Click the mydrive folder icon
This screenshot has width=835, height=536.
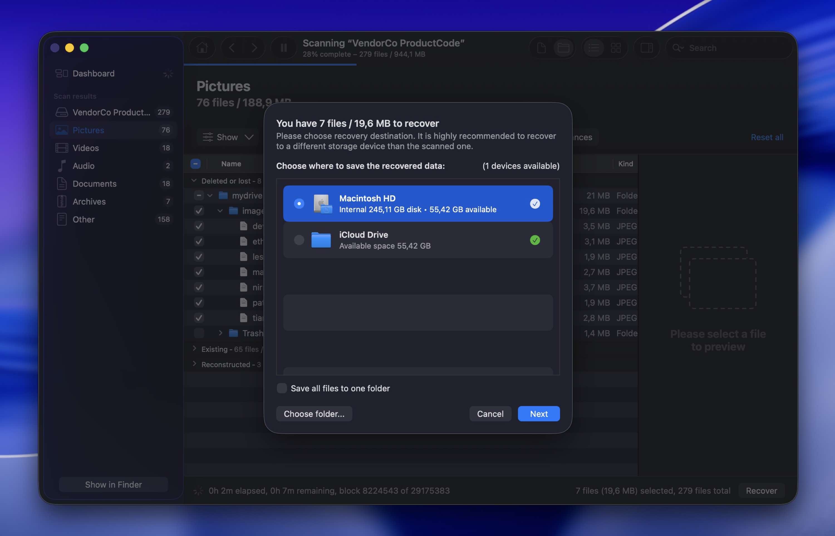[x=223, y=196]
